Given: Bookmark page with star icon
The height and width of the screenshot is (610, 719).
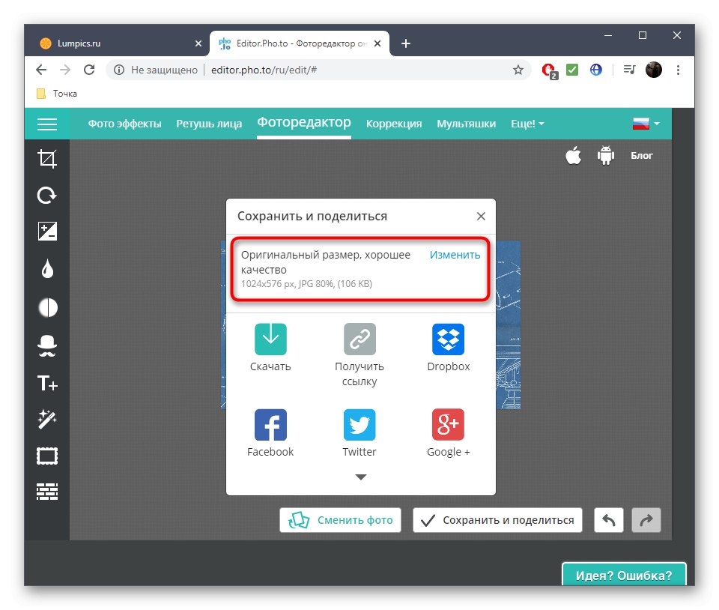Looking at the screenshot, I should (518, 70).
